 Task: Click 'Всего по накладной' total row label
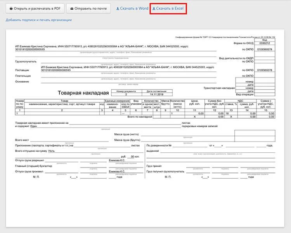[x=140, y=117]
